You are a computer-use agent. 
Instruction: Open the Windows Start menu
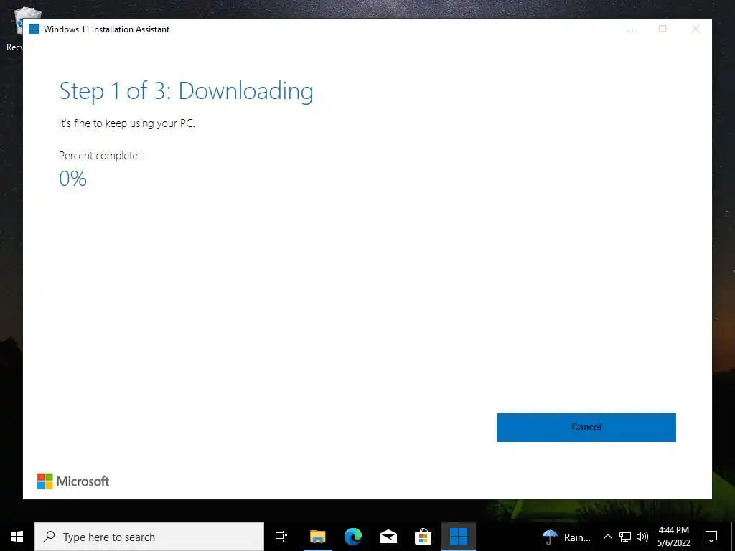17,537
